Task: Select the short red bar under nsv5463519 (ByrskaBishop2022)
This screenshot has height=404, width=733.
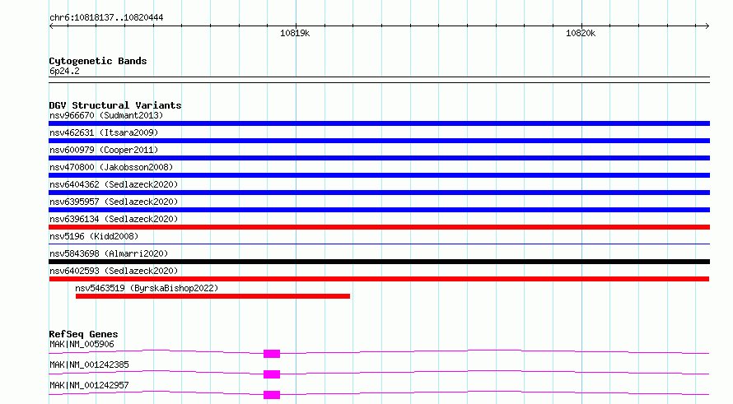Action: 212,296
